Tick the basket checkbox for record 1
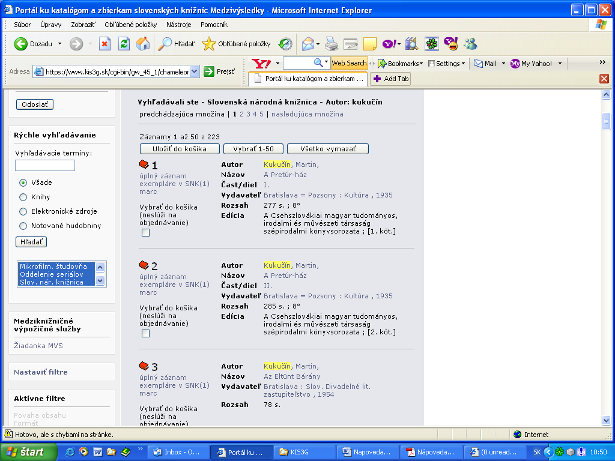Viewport: 615px width, 461px height. 145,233
